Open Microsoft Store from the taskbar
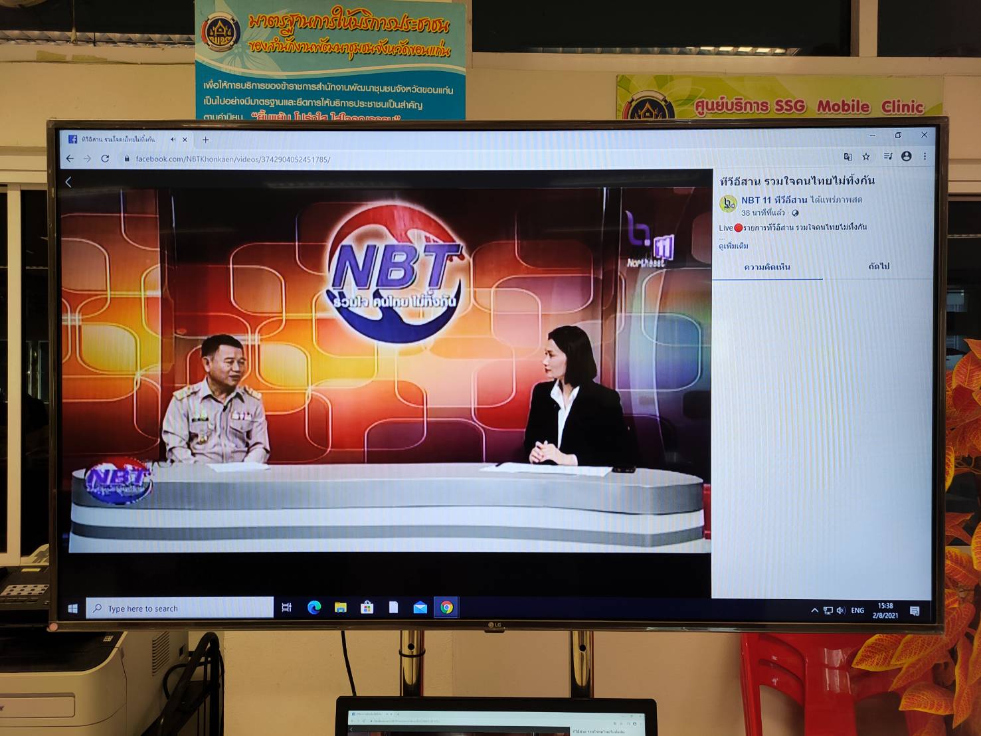 [367, 607]
